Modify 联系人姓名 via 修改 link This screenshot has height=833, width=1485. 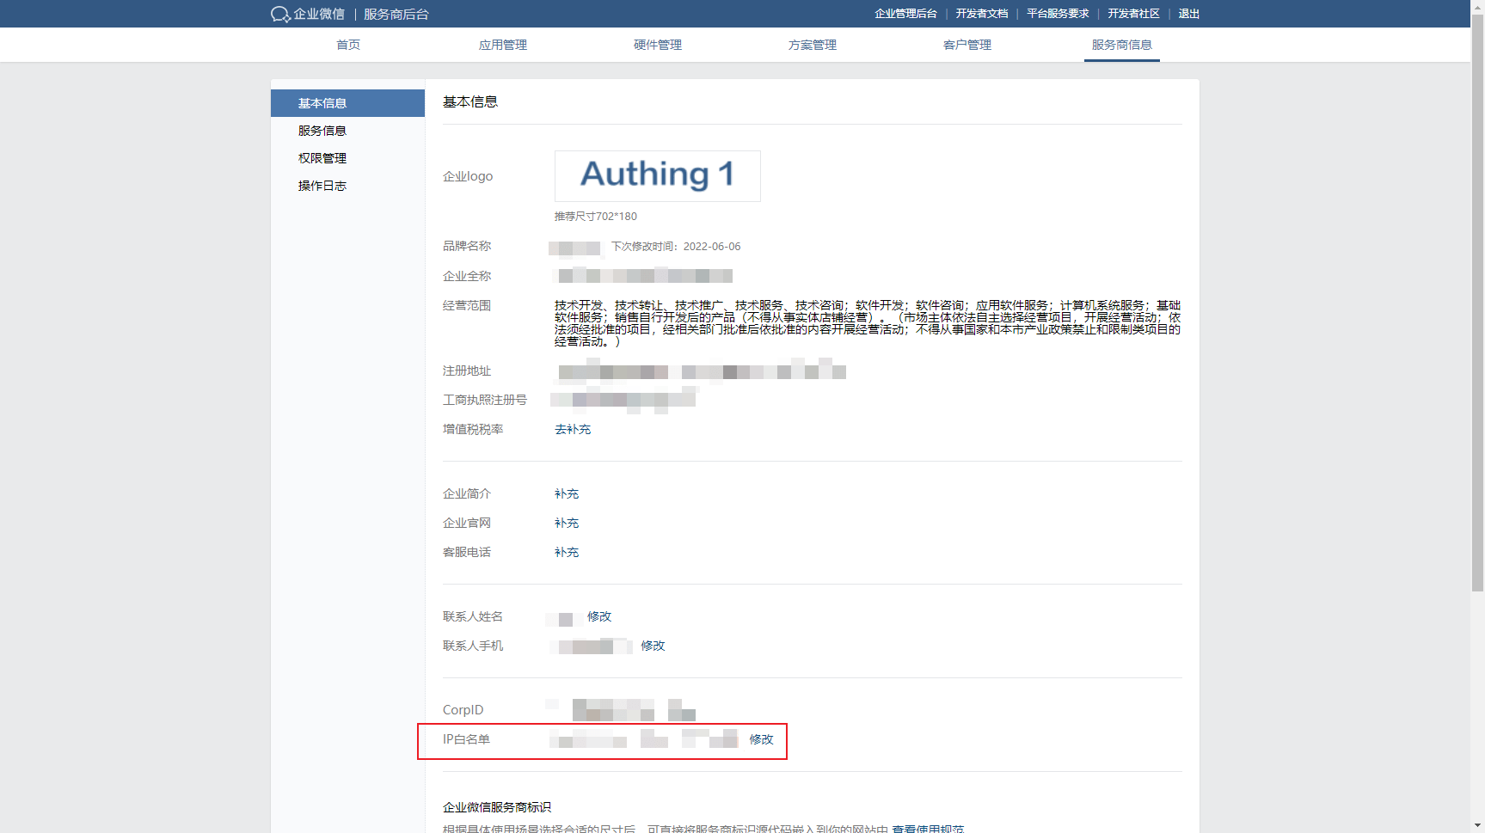tap(599, 616)
